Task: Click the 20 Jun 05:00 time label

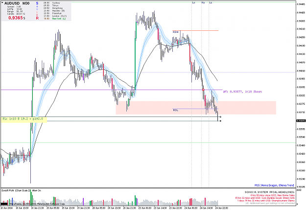Action: 98,208
